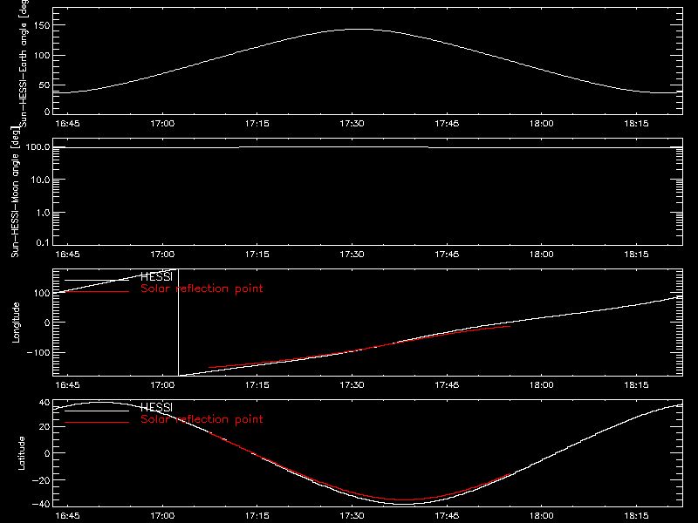
Task: Click the 17:00 time label under the Earth angle plot
Action: click(162, 124)
